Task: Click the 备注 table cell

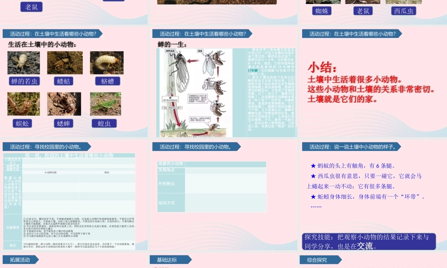Action: [13, 245]
